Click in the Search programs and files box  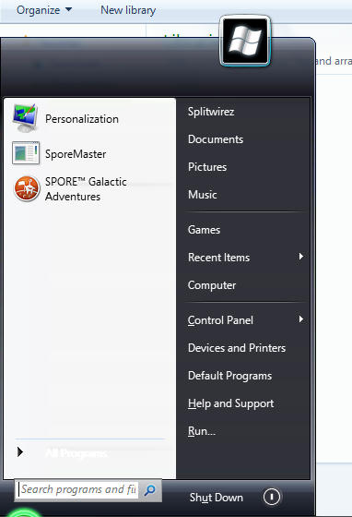pyautogui.click(x=78, y=489)
